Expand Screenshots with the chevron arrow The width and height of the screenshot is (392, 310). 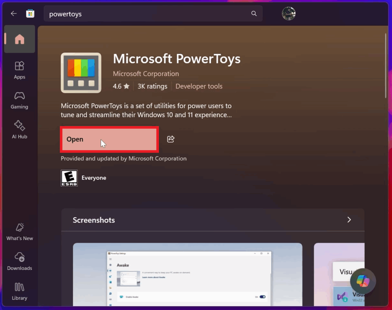349,220
